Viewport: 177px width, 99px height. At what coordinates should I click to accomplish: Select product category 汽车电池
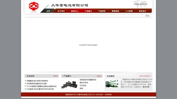click(x=83, y=86)
